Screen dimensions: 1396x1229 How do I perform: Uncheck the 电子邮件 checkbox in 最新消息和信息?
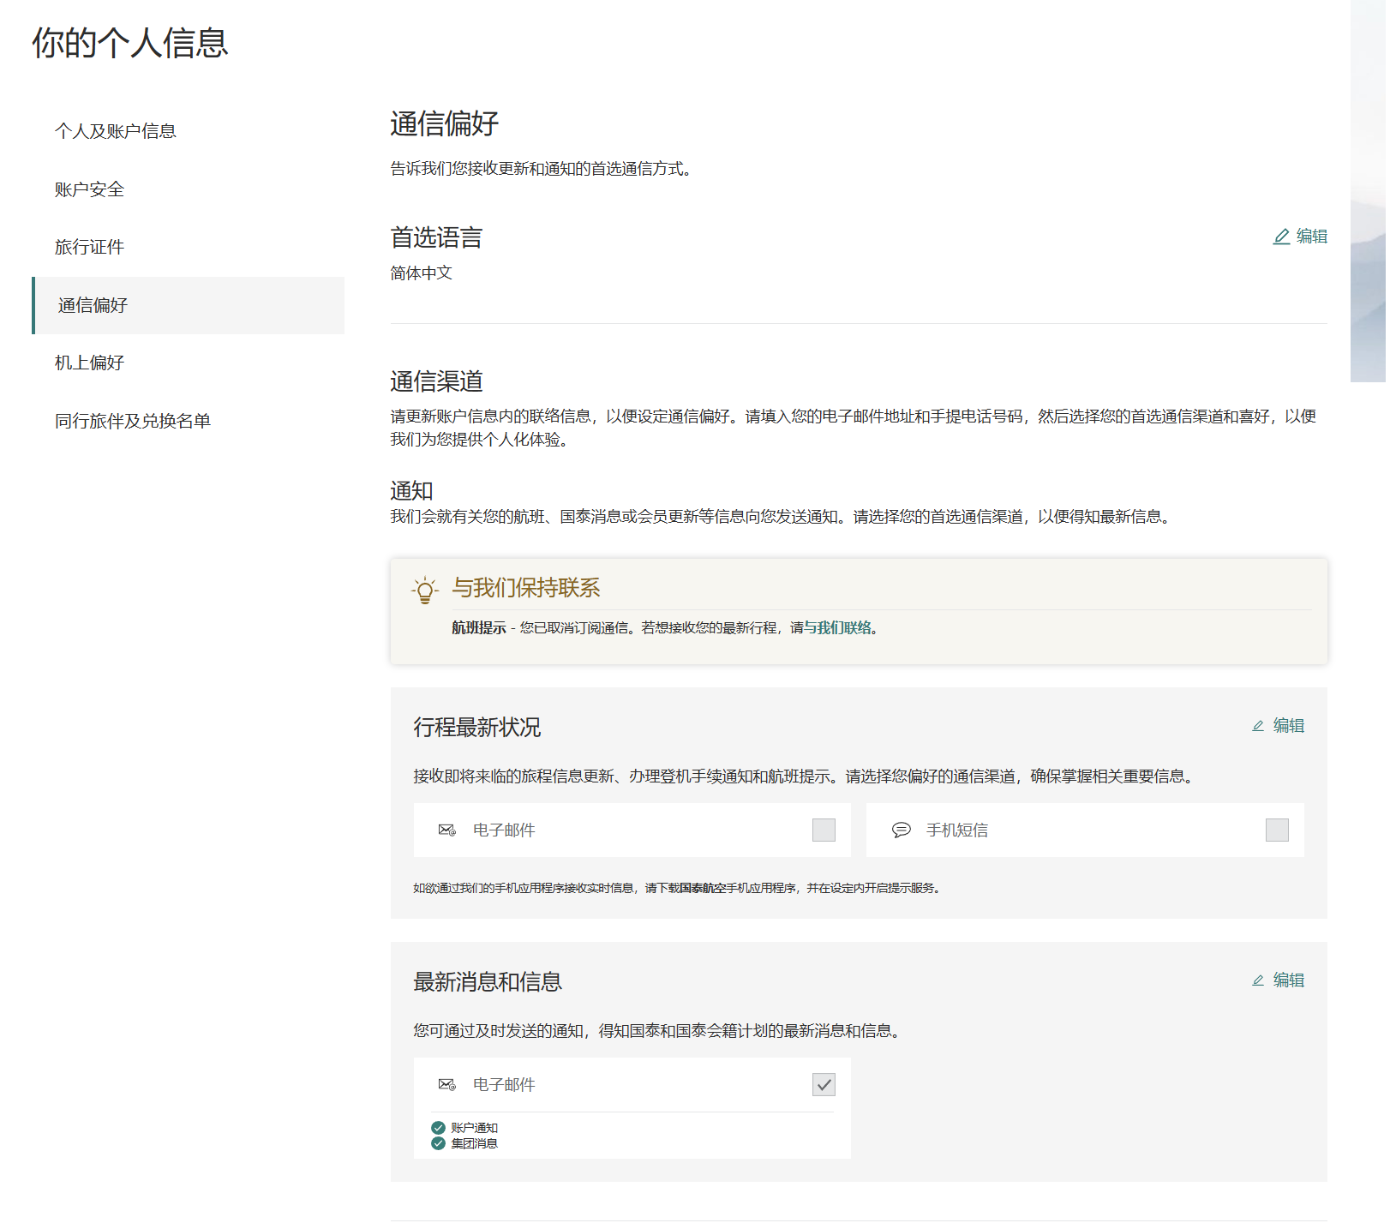pyautogui.click(x=824, y=1084)
